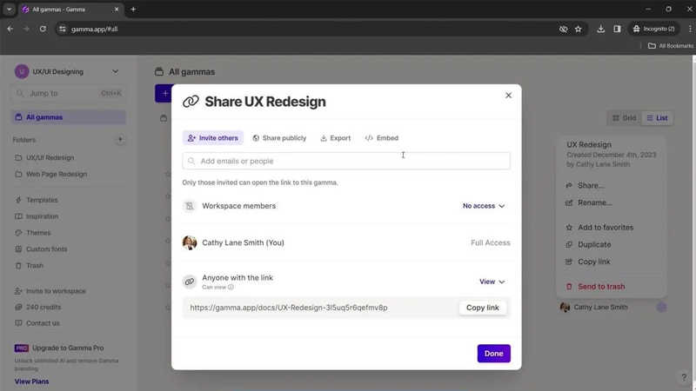The image size is (696, 391).
Task: Switch to Share publicly tab
Action: click(x=279, y=138)
